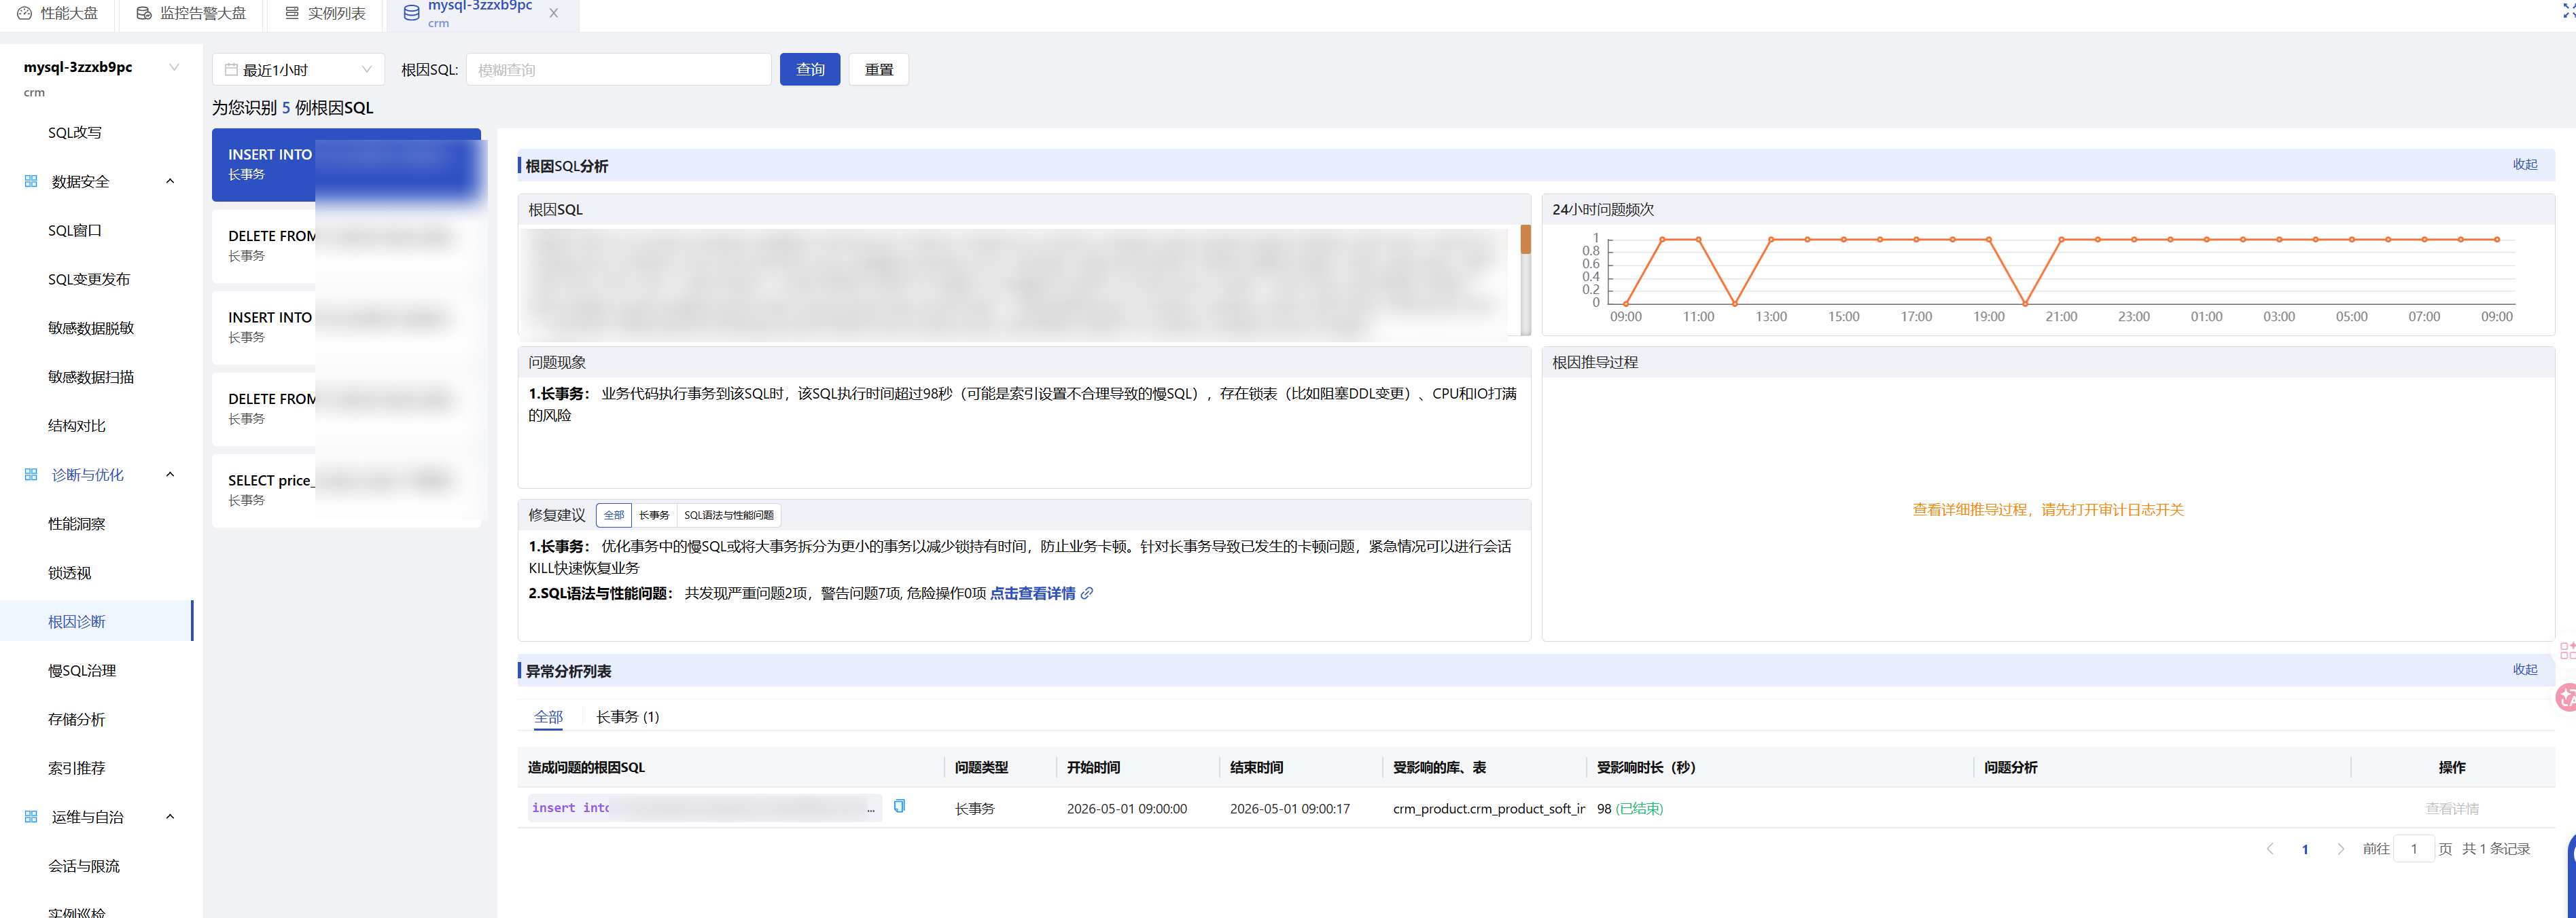Filter 修复建议 by SQL语法与性能问题
The image size is (2576, 918).
[729, 515]
